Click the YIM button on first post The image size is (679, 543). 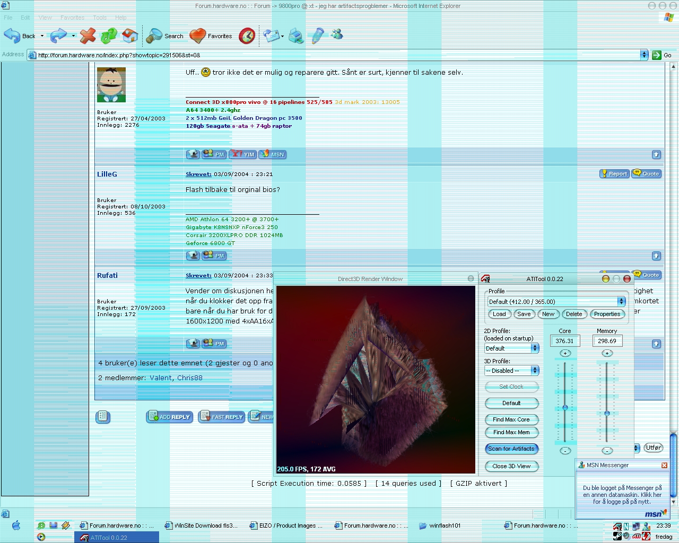coord(243,154)
